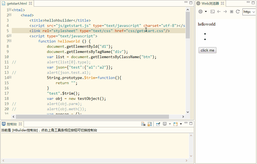
Task: Go back in the Web browser
Action: (x=219, y=12)
